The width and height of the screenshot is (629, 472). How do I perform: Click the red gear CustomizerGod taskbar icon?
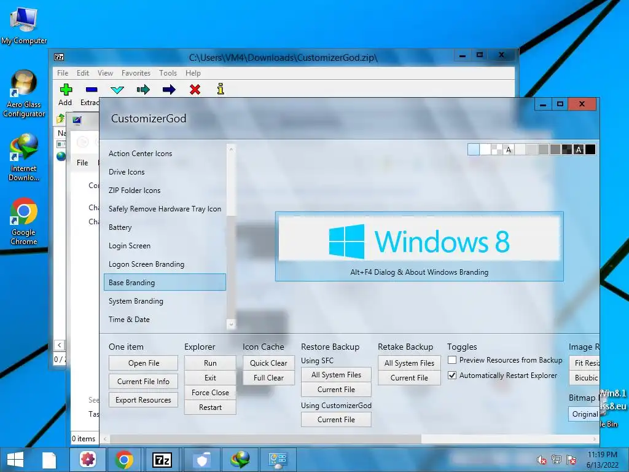pos(88,460)
